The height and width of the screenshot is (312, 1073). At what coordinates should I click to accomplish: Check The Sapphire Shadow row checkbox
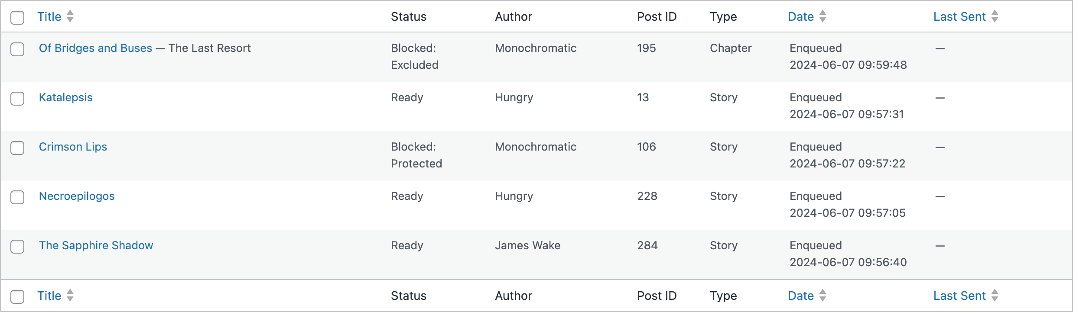coord(17,247)
